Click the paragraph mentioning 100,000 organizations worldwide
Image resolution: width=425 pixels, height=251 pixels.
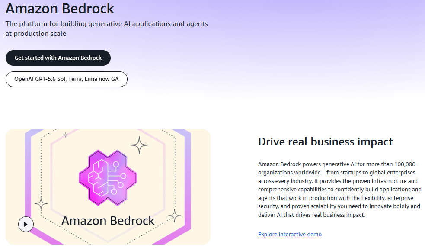pos(340,190)
